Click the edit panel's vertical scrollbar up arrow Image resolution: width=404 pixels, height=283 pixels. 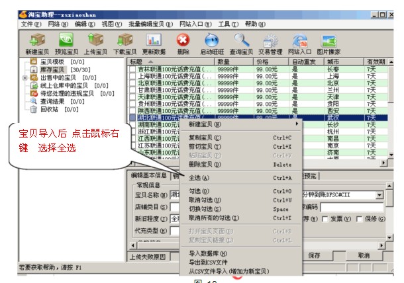coord(389,186)
